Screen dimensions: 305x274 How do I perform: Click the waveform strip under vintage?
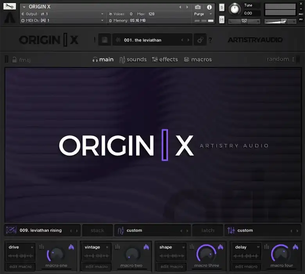coord(97,256)
